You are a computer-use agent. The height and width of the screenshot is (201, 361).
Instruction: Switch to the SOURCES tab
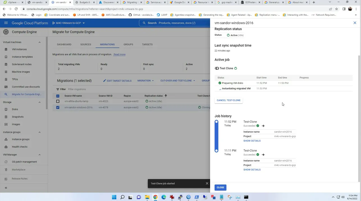click(86, 44)
